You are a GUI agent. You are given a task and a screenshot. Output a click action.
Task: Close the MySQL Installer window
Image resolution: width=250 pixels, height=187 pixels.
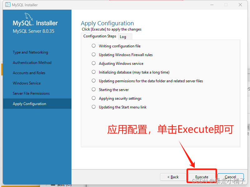pos(240,5)
